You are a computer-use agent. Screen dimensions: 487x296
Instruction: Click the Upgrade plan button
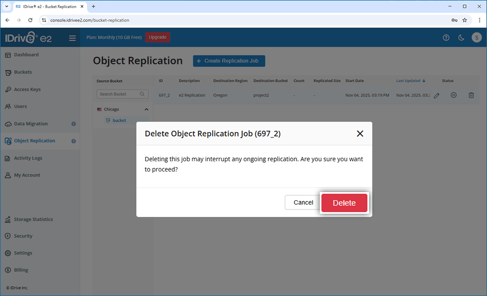pyautogui.click(x=157, y=37)
